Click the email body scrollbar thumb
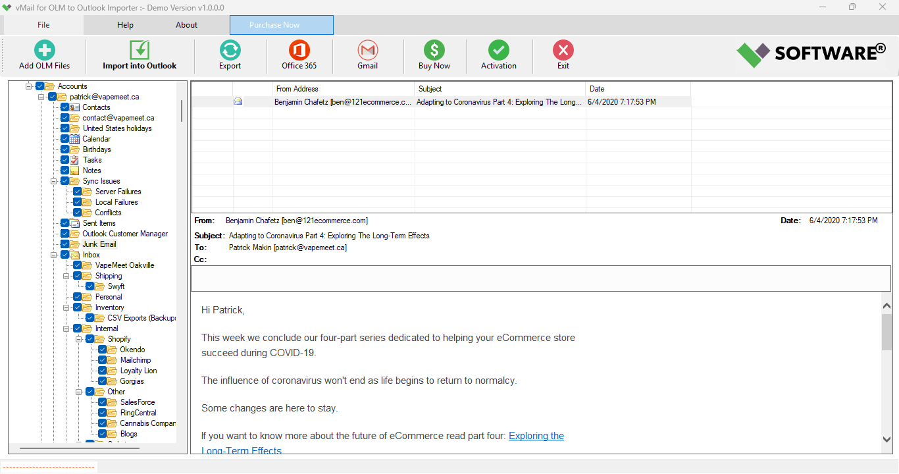This screenshot has width=899, height=474. pyautogui.click(x=886, y=332)
